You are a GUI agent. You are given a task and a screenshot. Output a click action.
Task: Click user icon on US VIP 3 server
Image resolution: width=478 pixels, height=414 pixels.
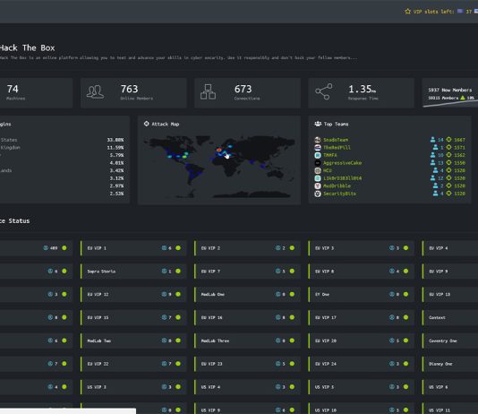click(x=164, y=387)
